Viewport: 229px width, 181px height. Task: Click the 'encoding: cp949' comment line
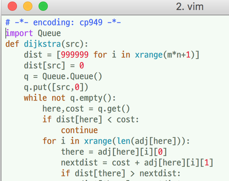[63, 23]
